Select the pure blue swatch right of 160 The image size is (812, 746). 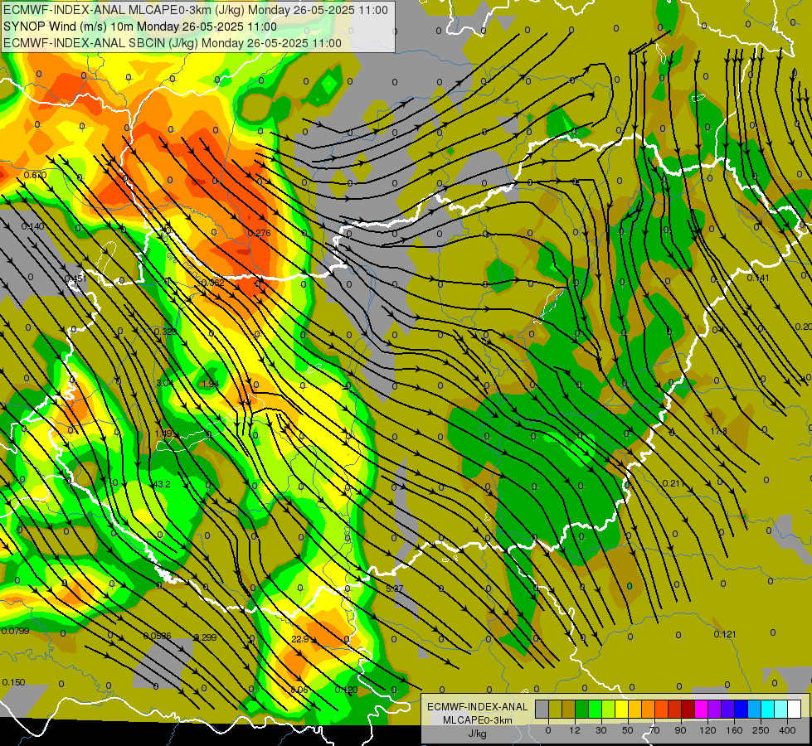(x=741, y=709)
